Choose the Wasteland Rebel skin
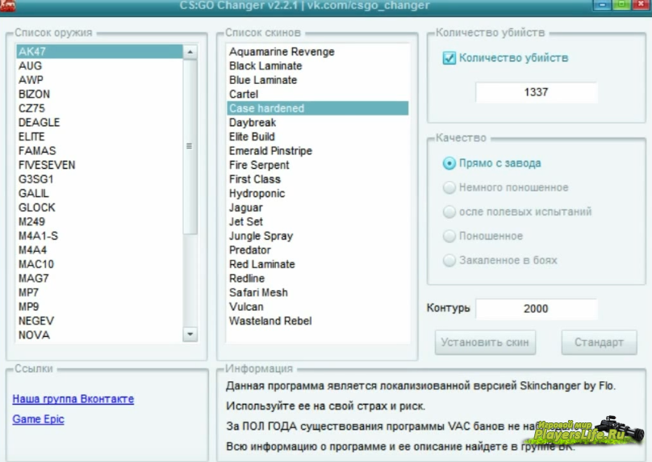This screenshot has height=462, width=652. (318, 321)
